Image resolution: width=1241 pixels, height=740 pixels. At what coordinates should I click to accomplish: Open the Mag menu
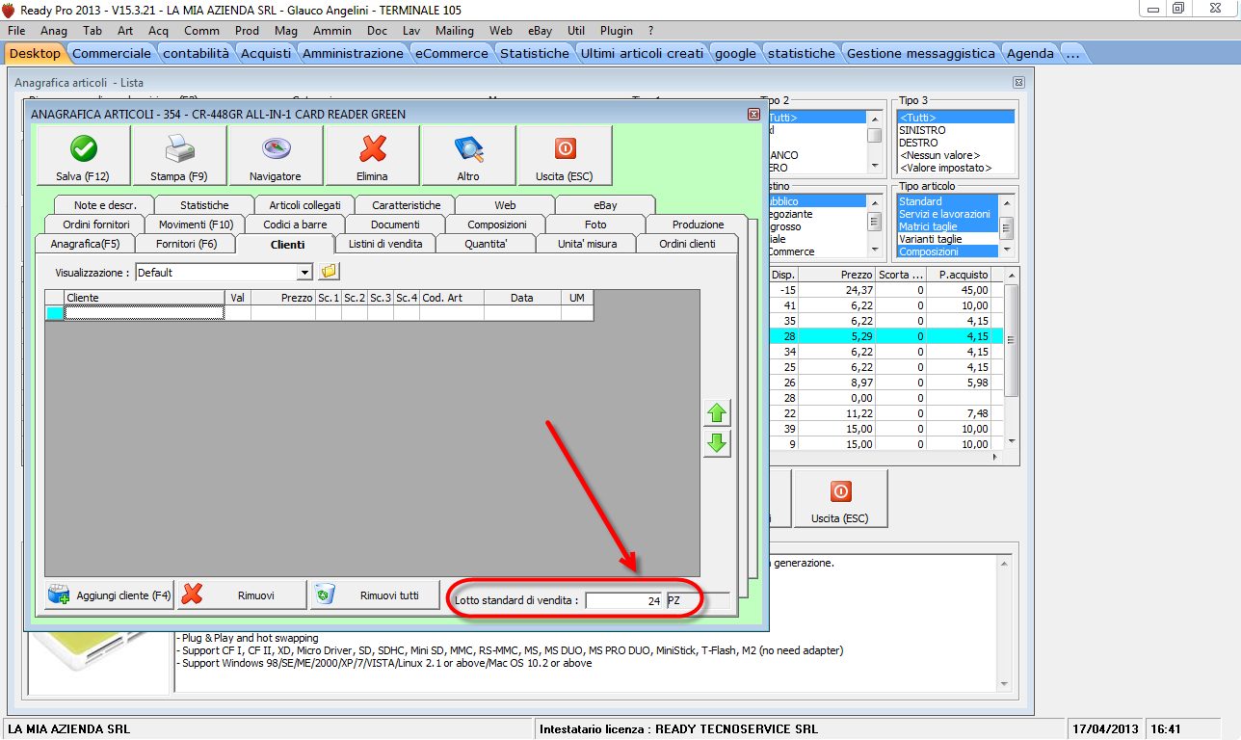[x=286, y=31]
